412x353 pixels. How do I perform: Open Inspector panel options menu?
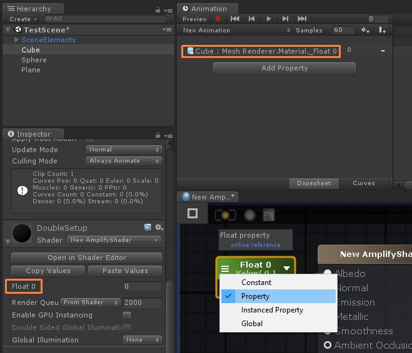[168, 136]
